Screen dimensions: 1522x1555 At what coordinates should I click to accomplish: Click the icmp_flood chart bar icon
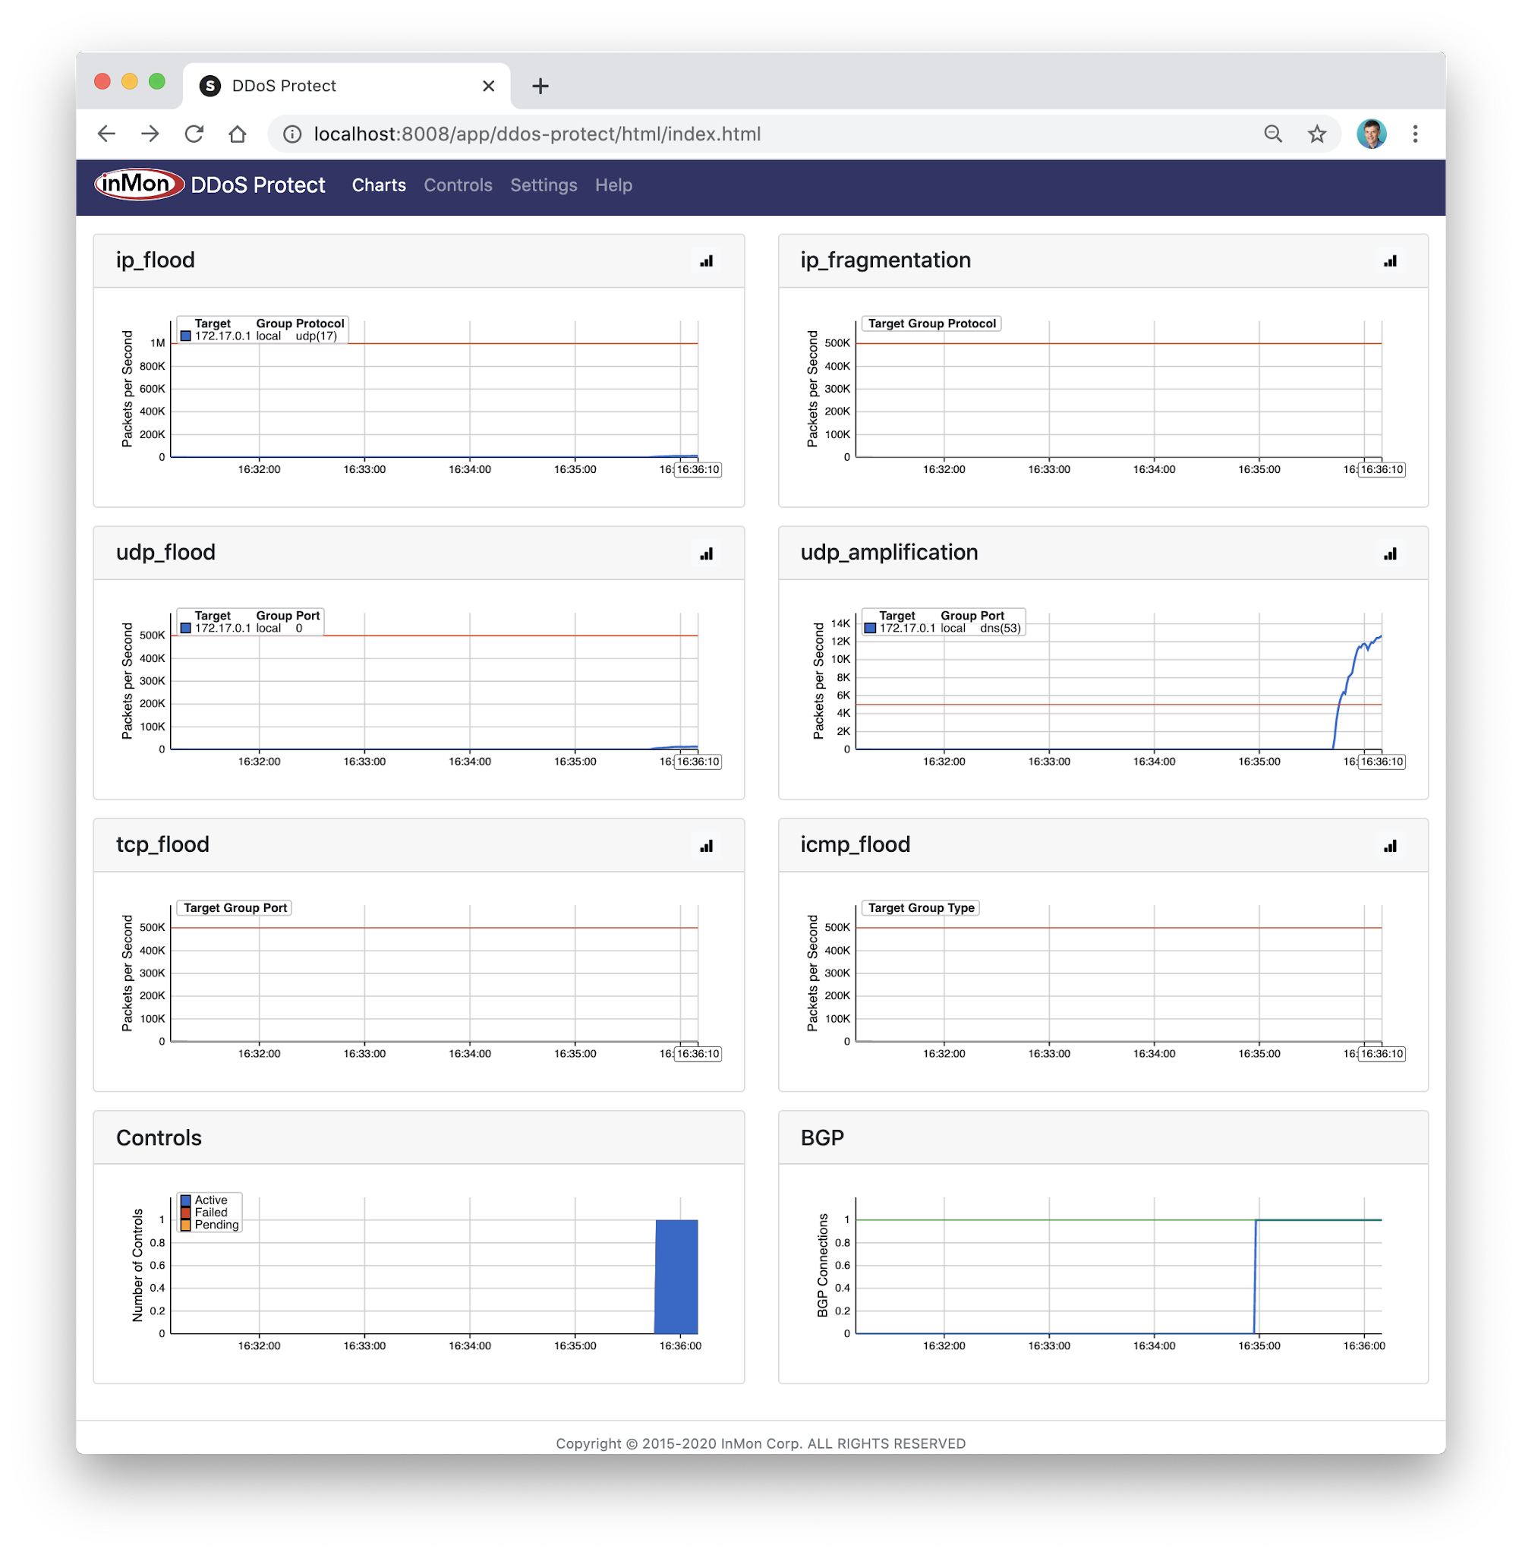coord(1390,846)
